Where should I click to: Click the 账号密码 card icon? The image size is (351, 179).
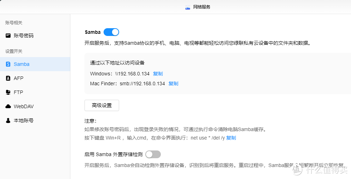[x=8, y=36]
